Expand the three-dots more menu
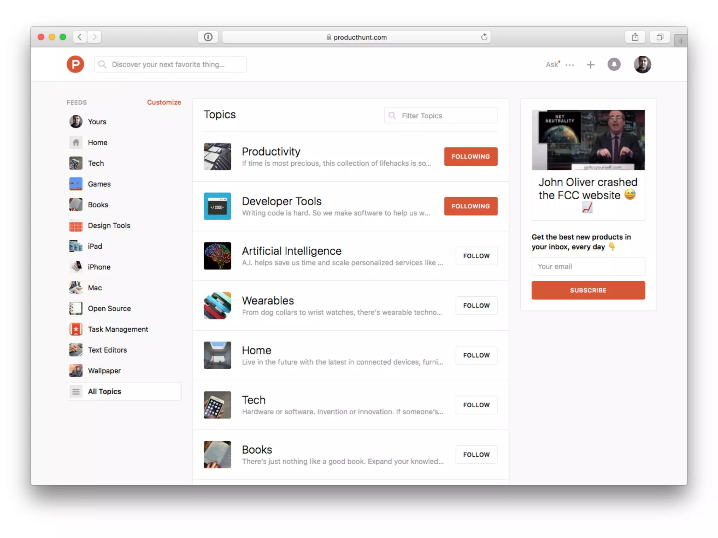The image size is (718, 538). pyautogui.click(x=570, y=65)
